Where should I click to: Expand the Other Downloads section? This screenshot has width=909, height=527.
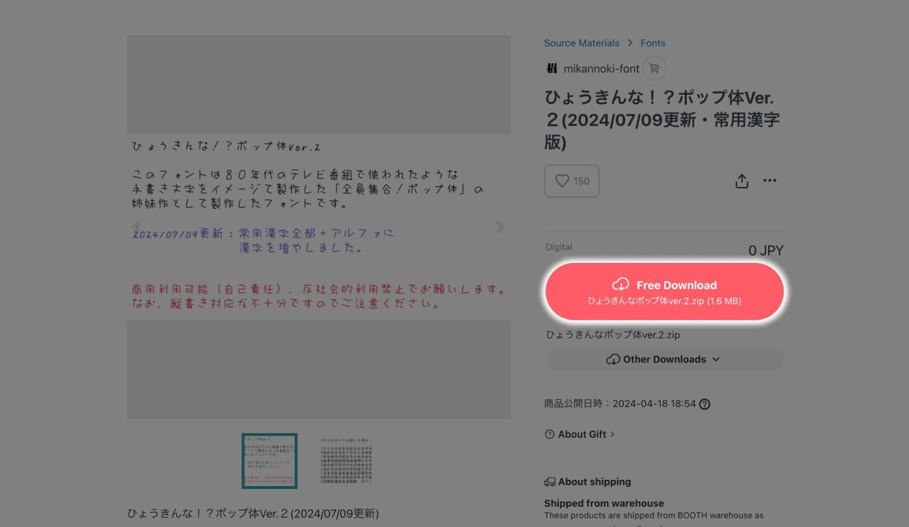(664, 359)
